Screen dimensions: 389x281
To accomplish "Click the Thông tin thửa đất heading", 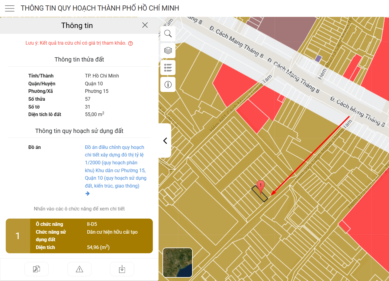I will (79, 59).
